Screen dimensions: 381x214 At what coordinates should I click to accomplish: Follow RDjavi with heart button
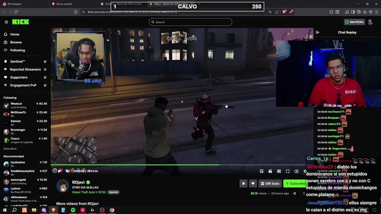(x=253, y=183)
